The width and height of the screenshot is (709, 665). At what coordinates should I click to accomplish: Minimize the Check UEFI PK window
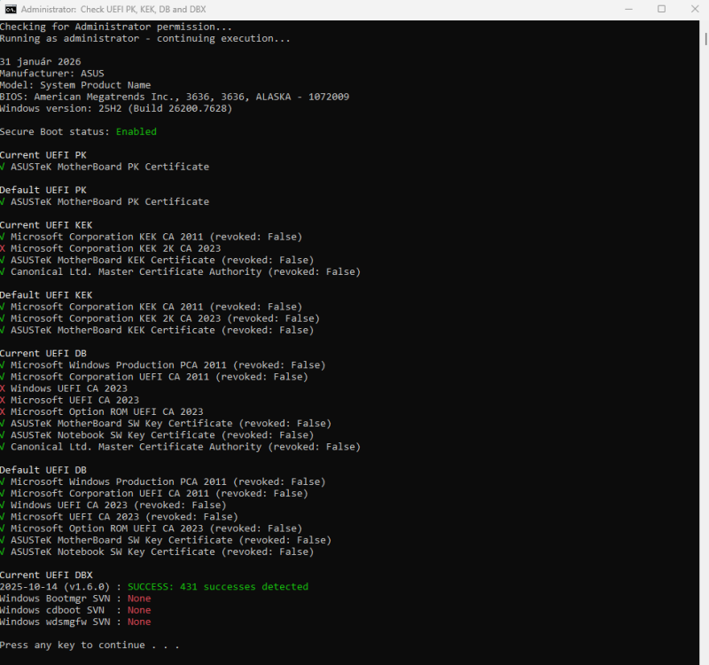click(628, 9)
